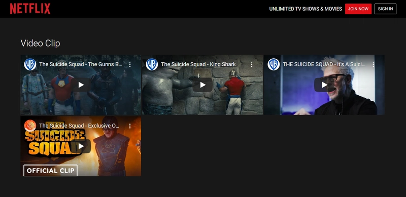Open WB channel icon on Gunns video
406x197 pixels.
tap(30, 64)
